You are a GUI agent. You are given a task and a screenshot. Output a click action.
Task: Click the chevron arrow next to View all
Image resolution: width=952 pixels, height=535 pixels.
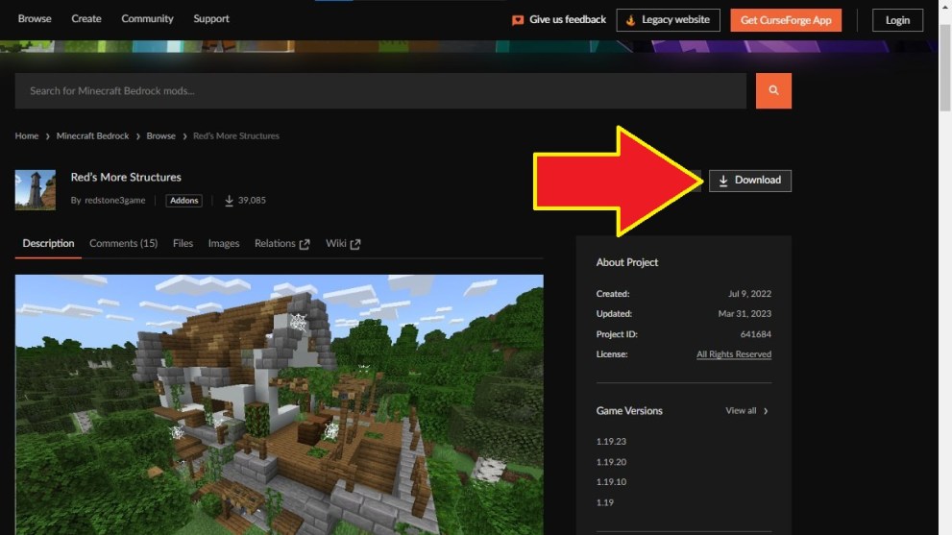pos(766,411)
